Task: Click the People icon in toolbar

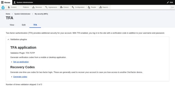Action: [x=89, y=7]
